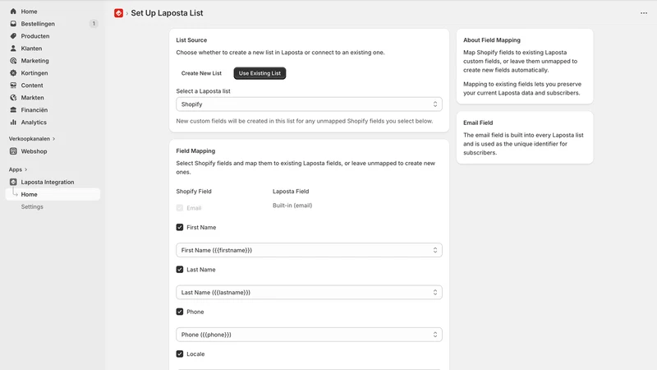Open Financiën in the sidebar
Viewport: 657px width, 370px height.
pos(34,110)
